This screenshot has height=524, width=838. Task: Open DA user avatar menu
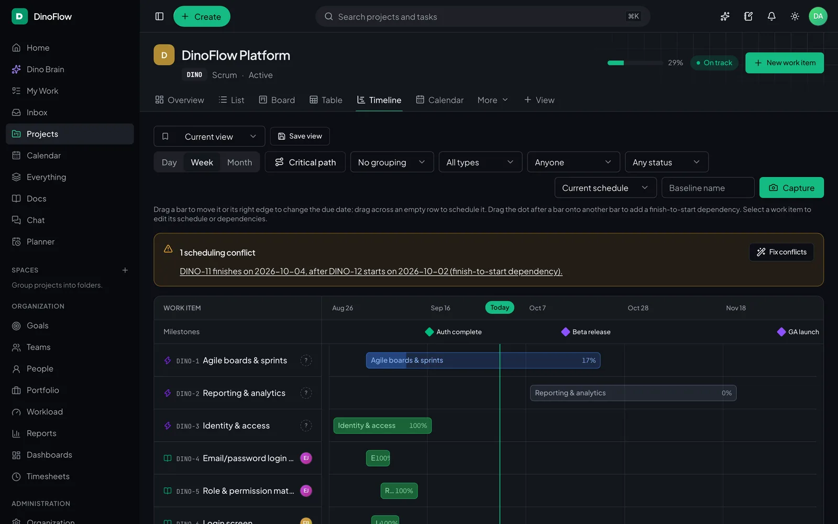tap(818, 16)
